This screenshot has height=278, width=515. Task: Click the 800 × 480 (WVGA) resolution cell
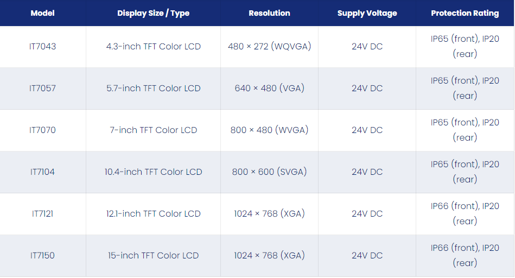[x=269, y=130]
